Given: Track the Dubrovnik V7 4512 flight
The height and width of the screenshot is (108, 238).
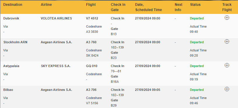Looking at the screenshot, I should click(x=227, y=18).
